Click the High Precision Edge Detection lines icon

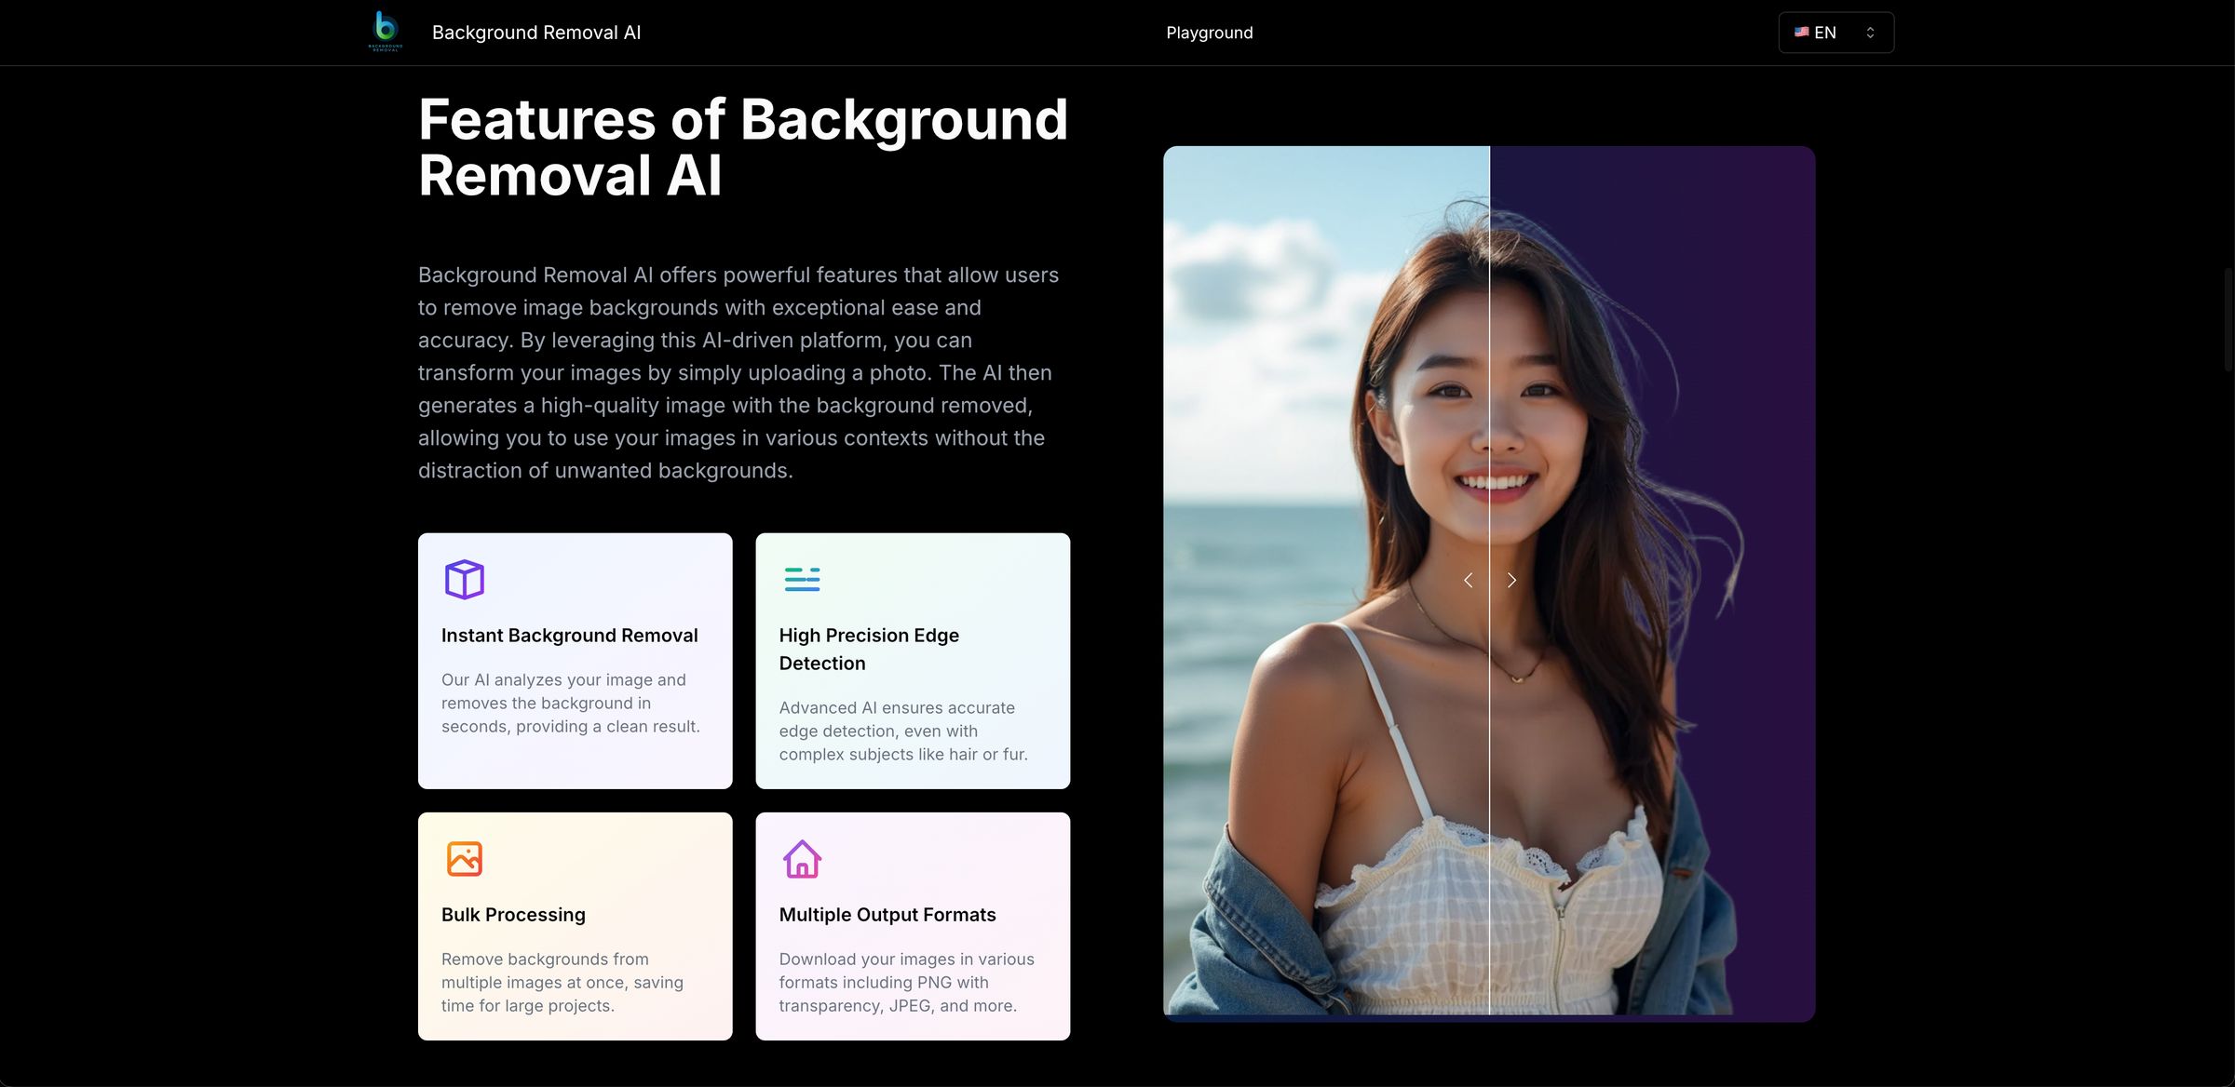coord(802,579)
